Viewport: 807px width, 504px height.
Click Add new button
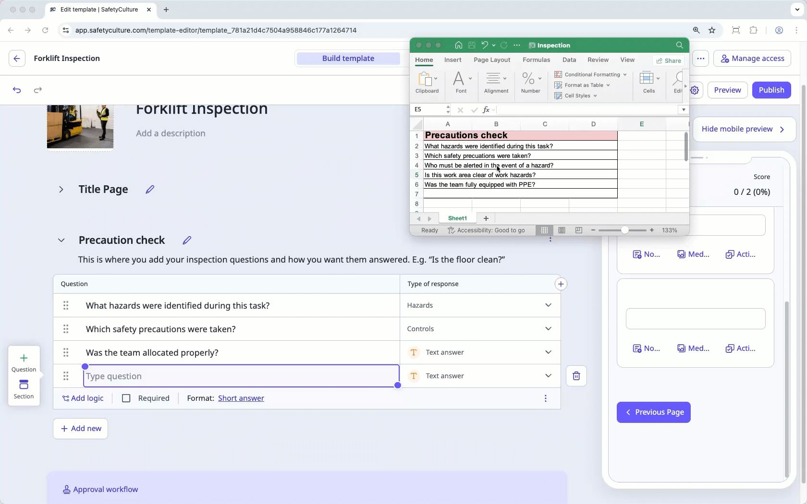pyautogui.click(x=81, y=429)
